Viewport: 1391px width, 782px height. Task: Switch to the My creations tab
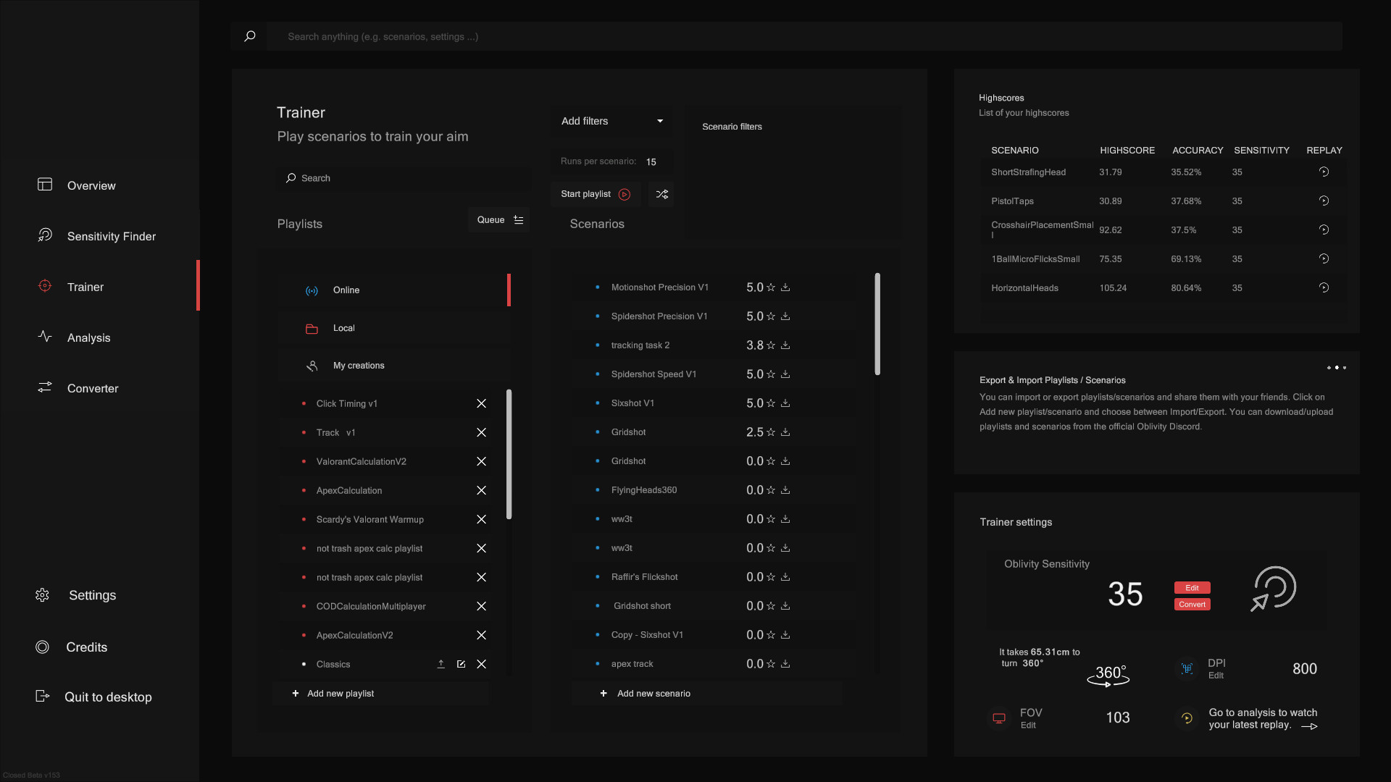pyautogui.click(x=359, y=365)
